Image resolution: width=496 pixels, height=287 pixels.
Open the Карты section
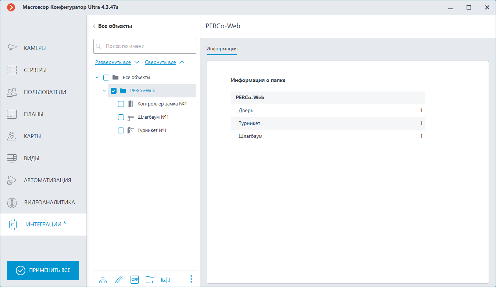[43, 136]
